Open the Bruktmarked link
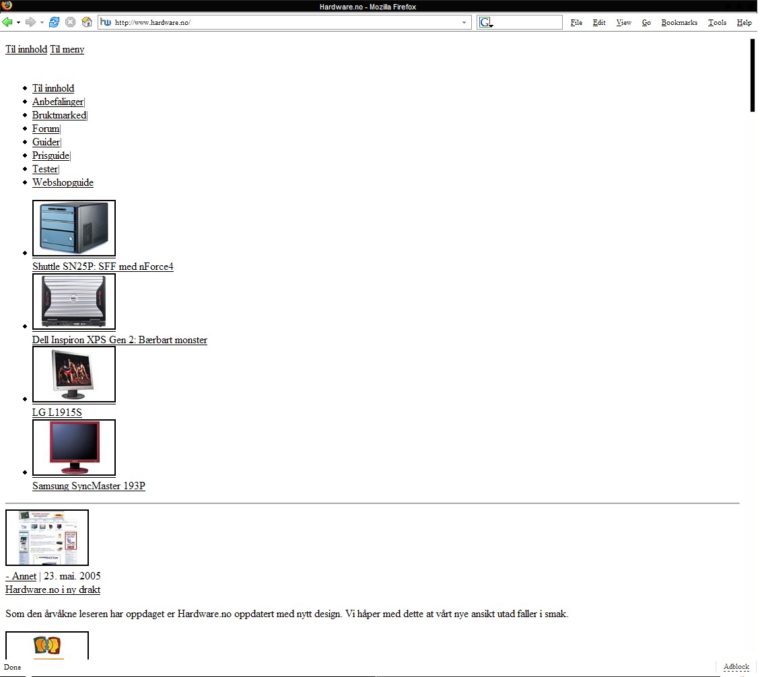This screenshot has width=760, height=677. (x=59, y=115)
